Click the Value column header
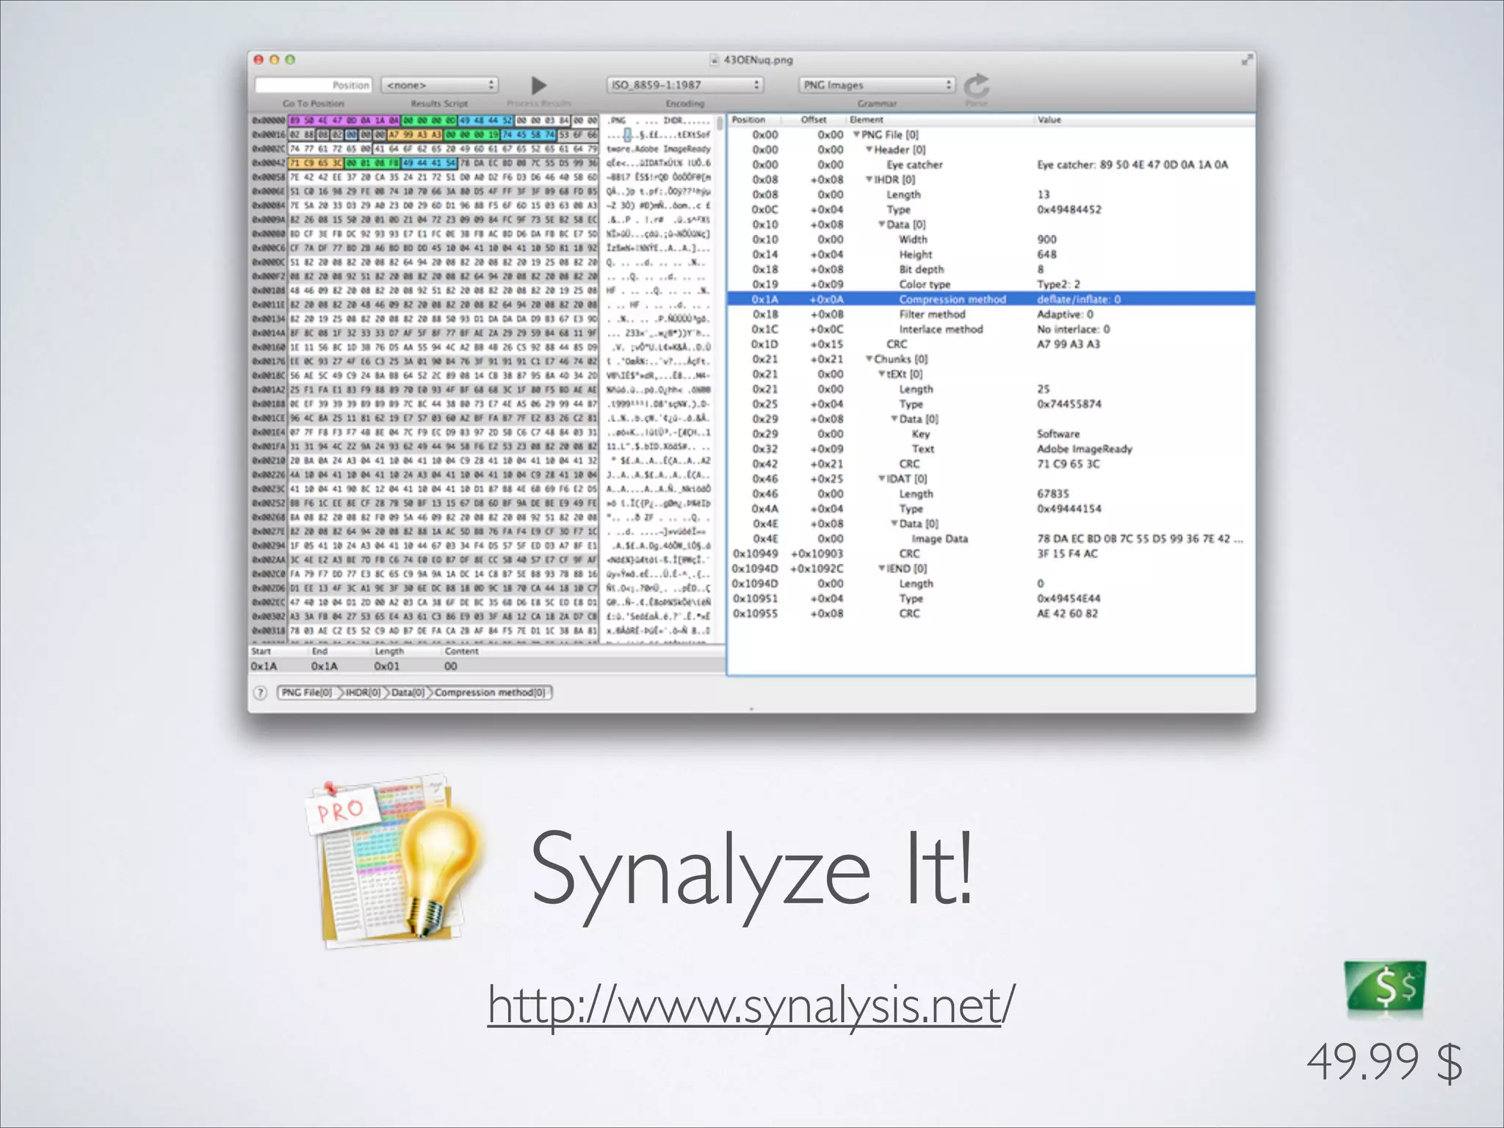This screenshot has width=1504, height=1128. pyautogui.click(x=1144, y=120)
